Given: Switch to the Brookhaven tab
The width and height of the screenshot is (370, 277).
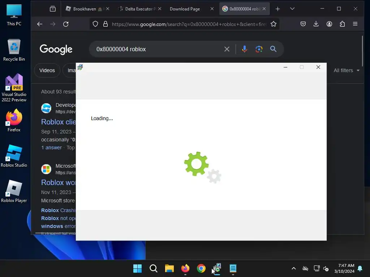Looking at the screenshot, I should pos(84,9).
